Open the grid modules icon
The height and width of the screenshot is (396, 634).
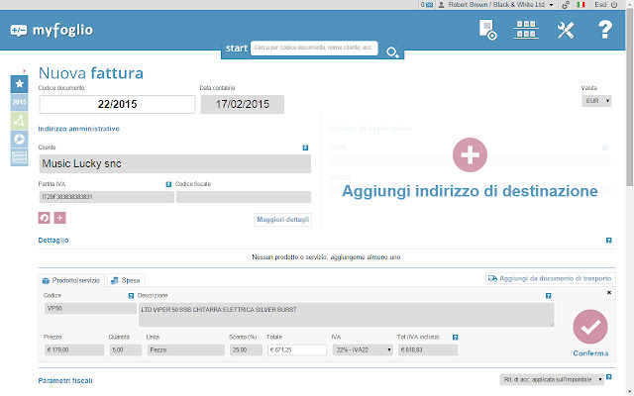[526, 30]
